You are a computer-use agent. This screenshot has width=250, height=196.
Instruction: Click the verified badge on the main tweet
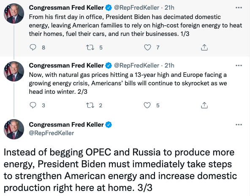pos(109,125)
